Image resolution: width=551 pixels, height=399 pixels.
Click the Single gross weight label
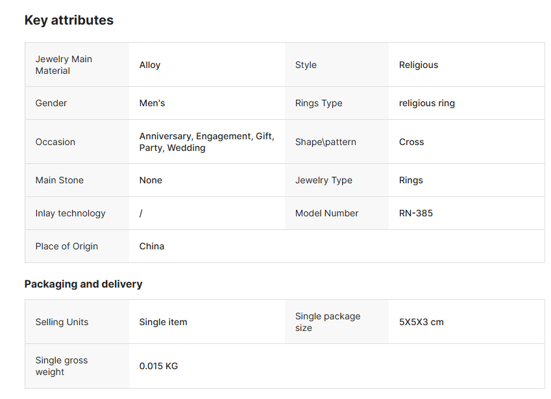[x=62, y=366]
